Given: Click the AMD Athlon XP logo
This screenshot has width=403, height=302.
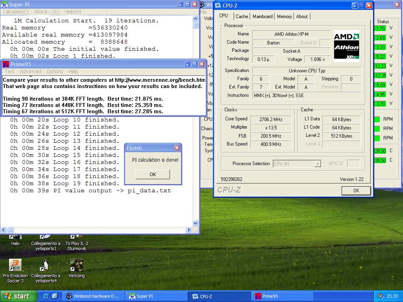Looking at the screenshot, I should (346, 46).
